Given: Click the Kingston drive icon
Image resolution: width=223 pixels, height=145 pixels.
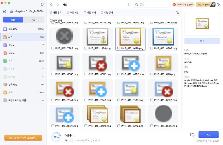Looking at the screenshot, I should [x=11, y=11].
